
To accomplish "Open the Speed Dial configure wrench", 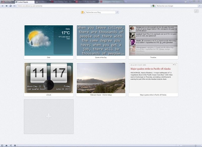I will click(196, 11).
